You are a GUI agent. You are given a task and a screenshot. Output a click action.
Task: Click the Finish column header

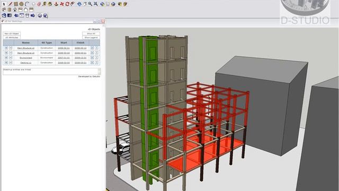coord(81,42)
